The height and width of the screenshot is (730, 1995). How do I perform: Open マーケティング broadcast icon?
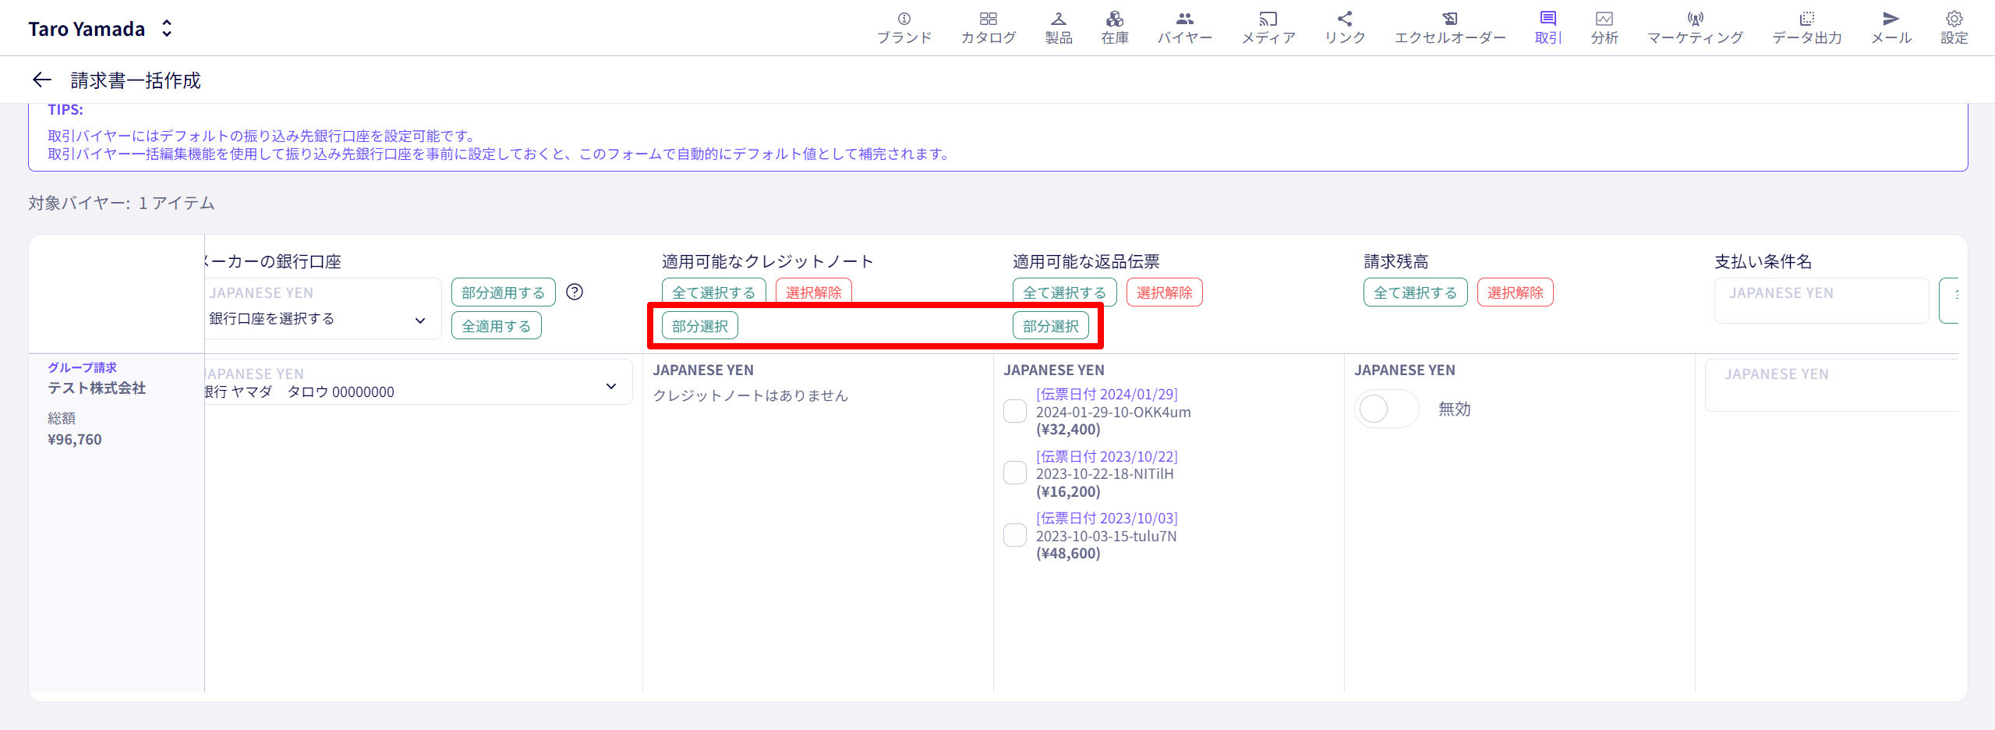[x=1695, y=19]
